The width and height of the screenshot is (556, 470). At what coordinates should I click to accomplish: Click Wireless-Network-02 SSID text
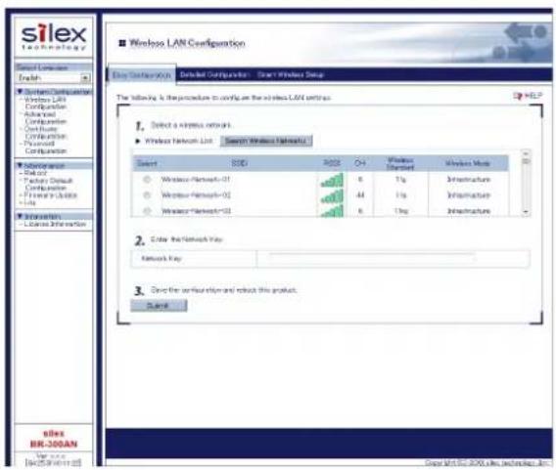coord(196,195)
